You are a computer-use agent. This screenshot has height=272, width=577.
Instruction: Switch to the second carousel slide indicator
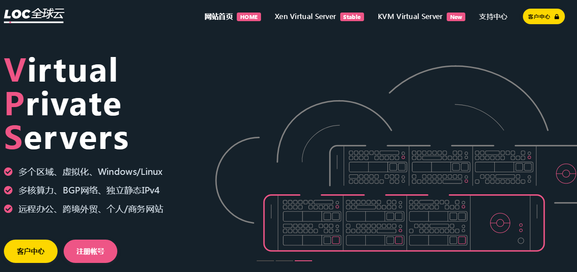coord(284,261)
